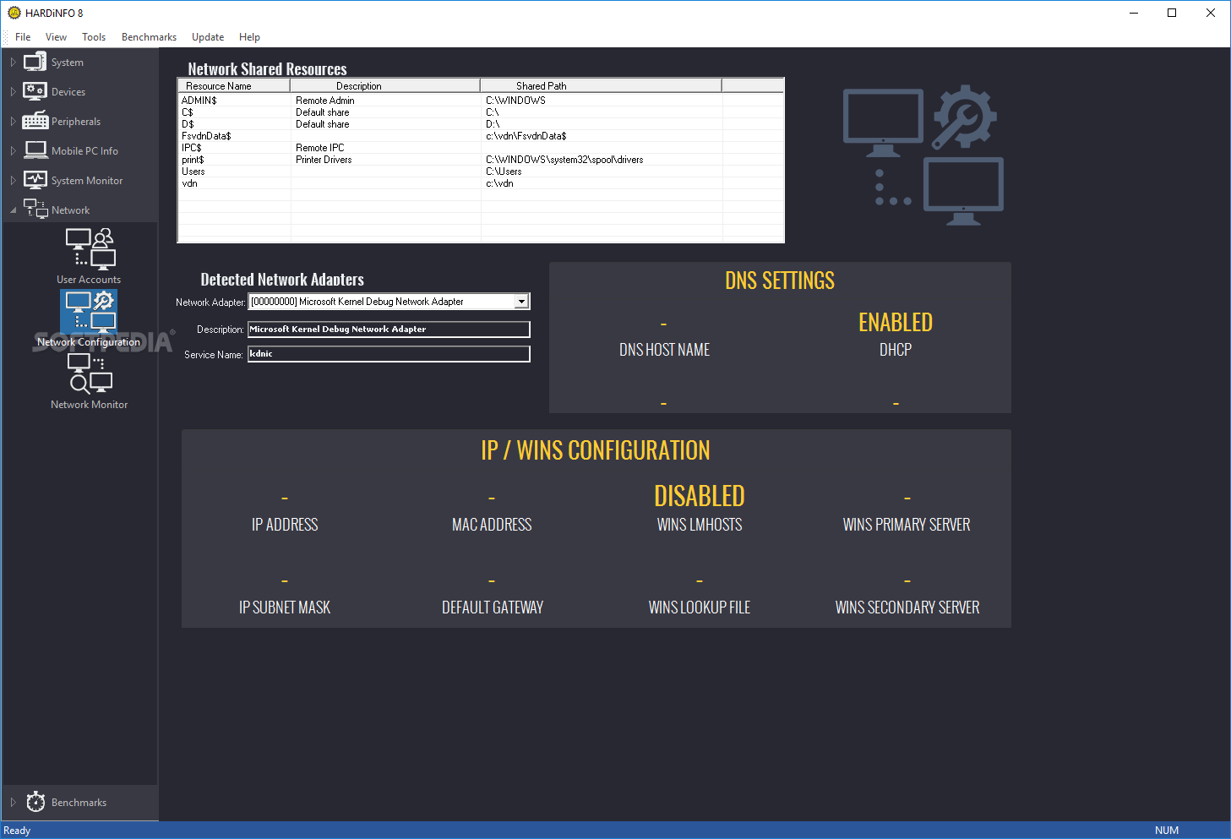
Task: Click the NUM indicator in status bar
Action: pyautogui.click(x=1167, y=831)
